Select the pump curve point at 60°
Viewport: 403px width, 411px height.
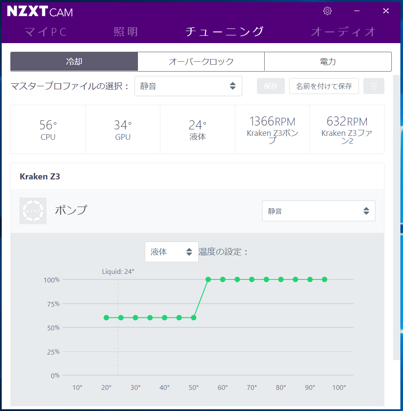[223, 279]
